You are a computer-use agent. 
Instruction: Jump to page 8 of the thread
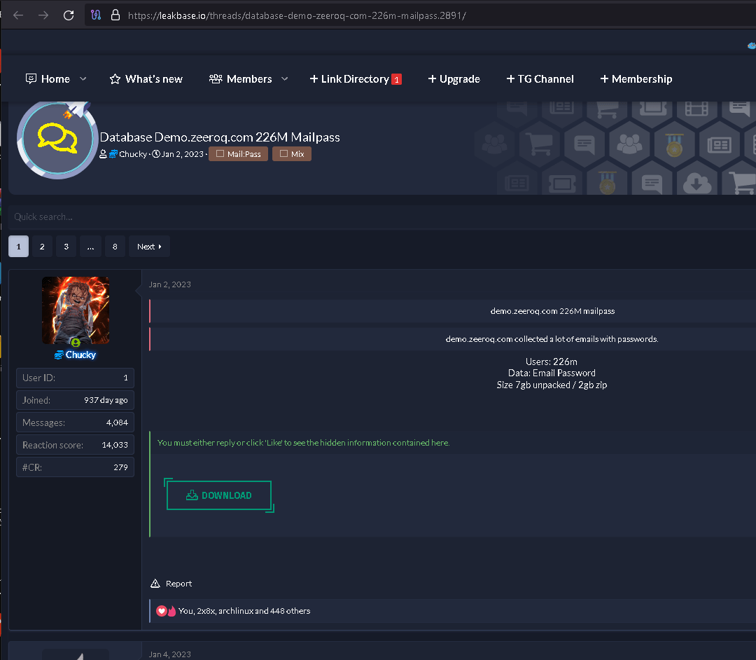pyautogui.click(x=115, y=247)
